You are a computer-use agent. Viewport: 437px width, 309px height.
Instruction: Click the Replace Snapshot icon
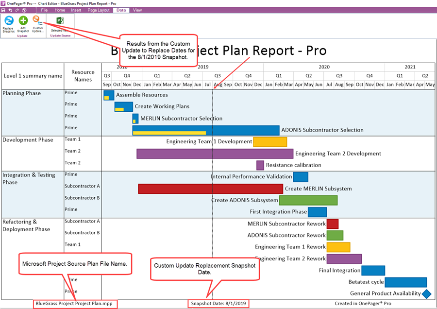[x=8, y=20]
